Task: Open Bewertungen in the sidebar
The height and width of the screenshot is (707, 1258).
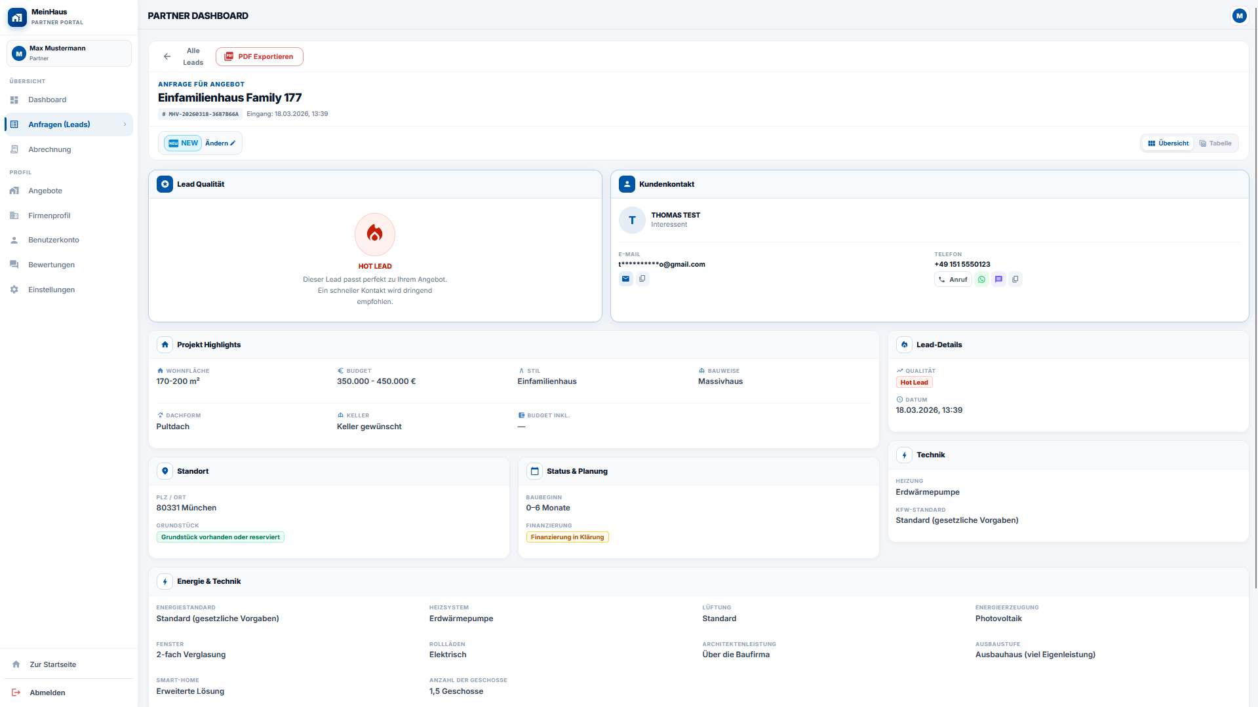Action: click(x=51, y=265)
